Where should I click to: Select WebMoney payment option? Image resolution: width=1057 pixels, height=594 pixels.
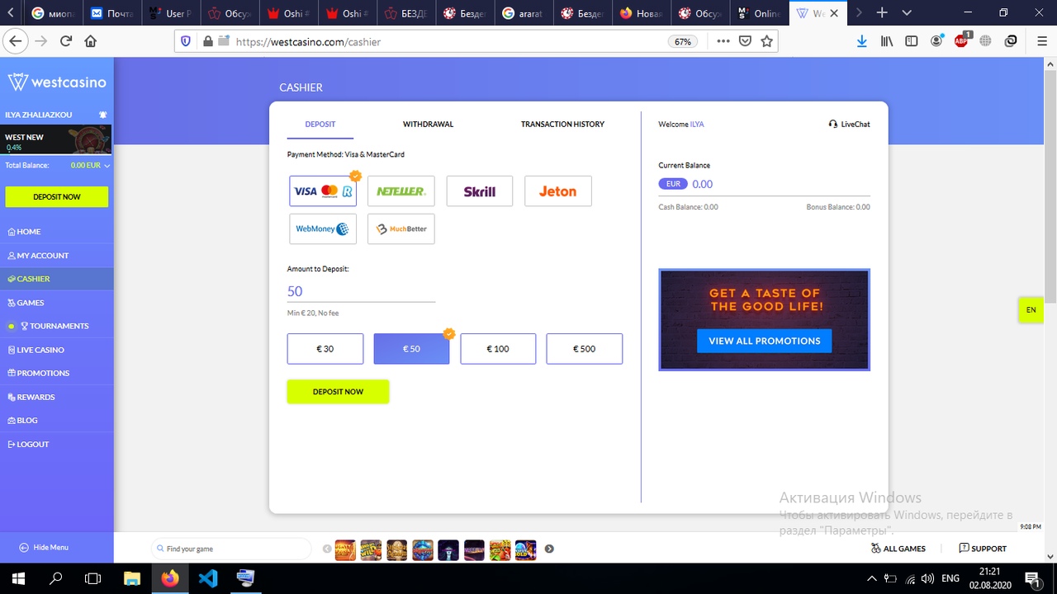[x=323, y=229]
